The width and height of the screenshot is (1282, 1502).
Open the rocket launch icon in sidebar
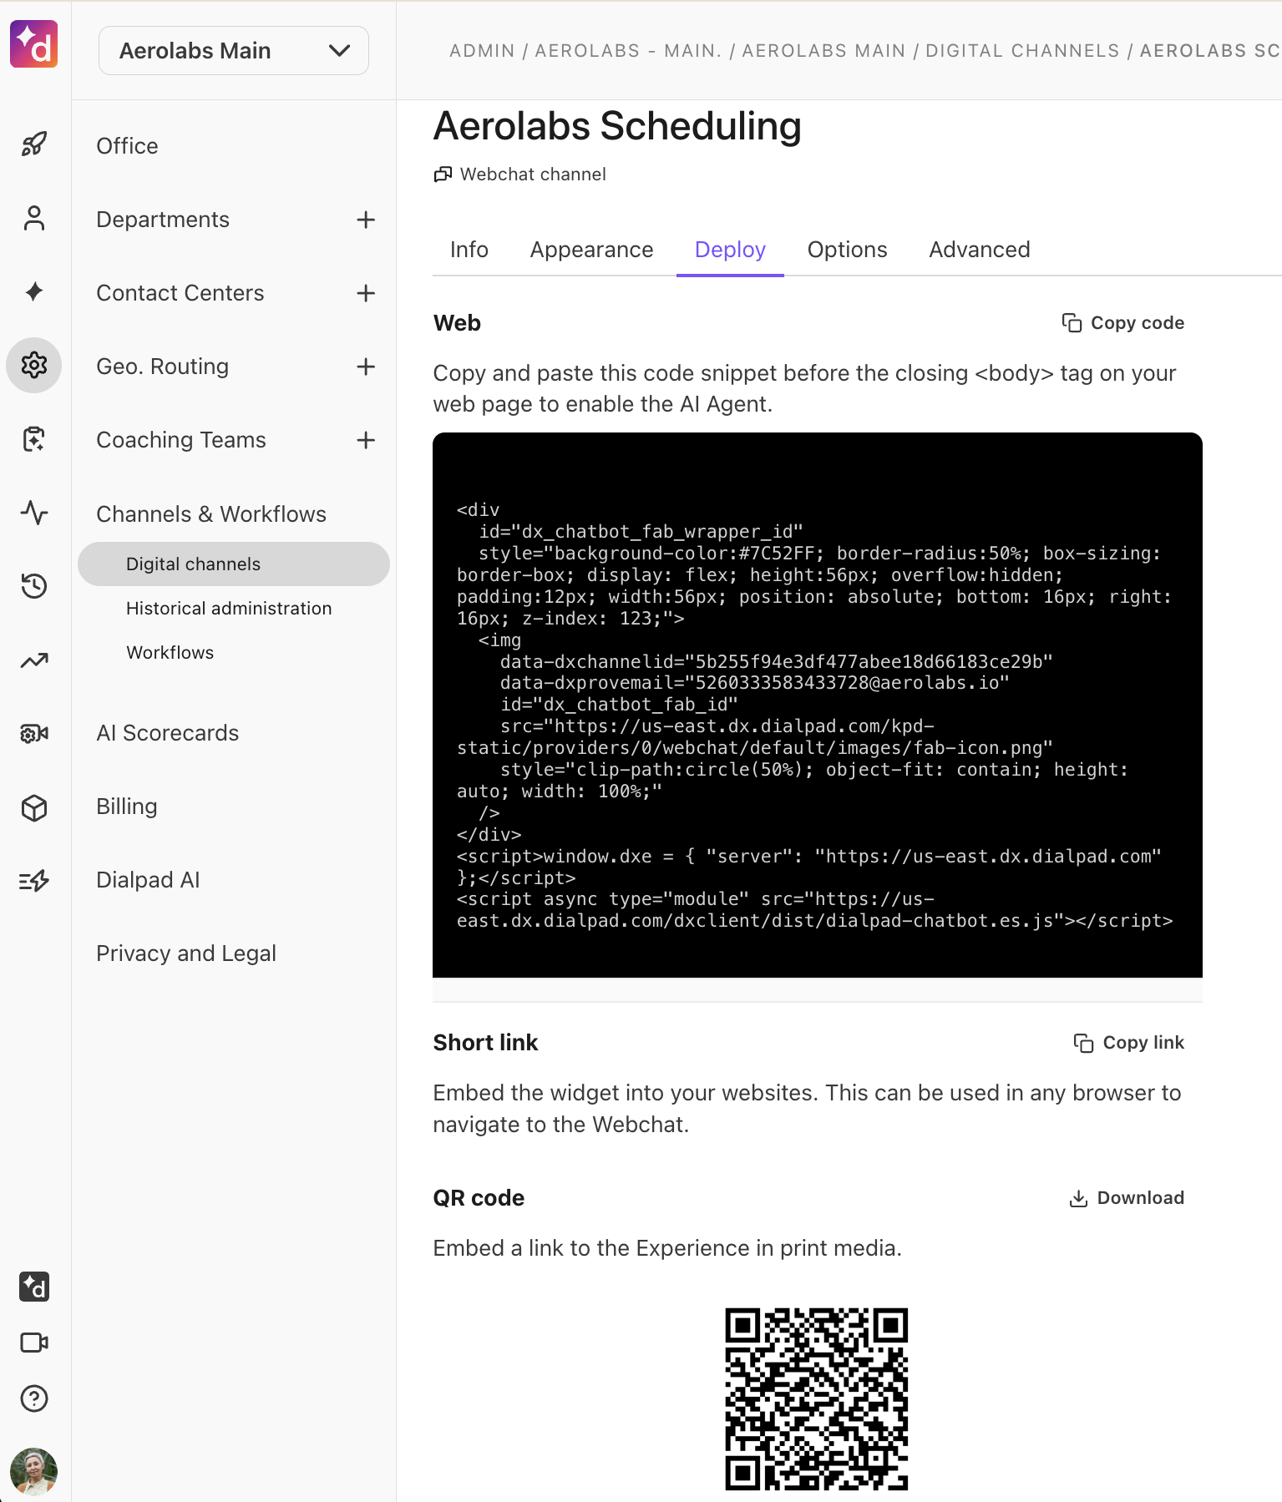tap(34, 144)
